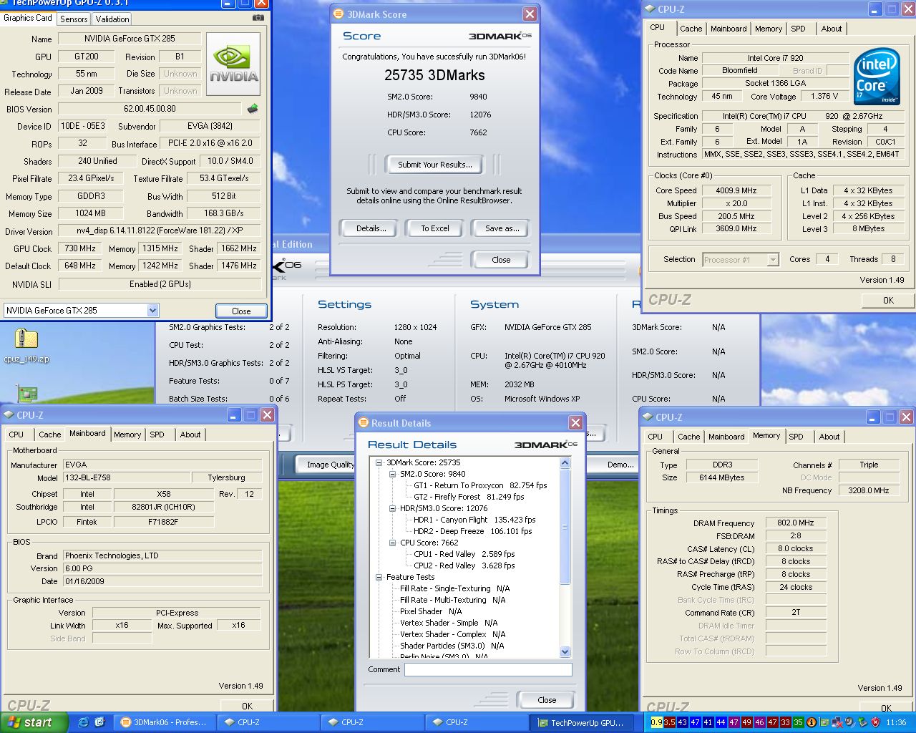The width and height of the screenshot is (916, 733).
Task: Click OK in the top CPU-Z window
Action: 888,301
